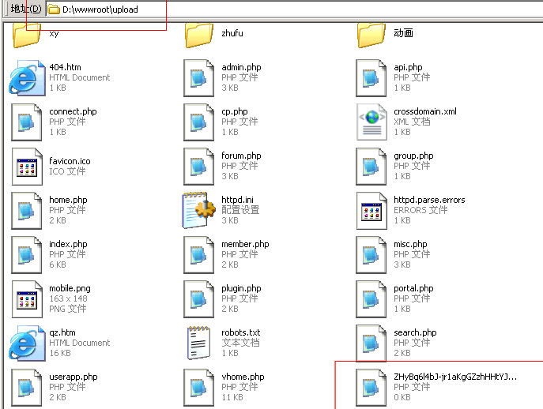Viewport: 543px width, 409px height.
Task: Click the member.php file icon
Action: click(x=198, y=255)
